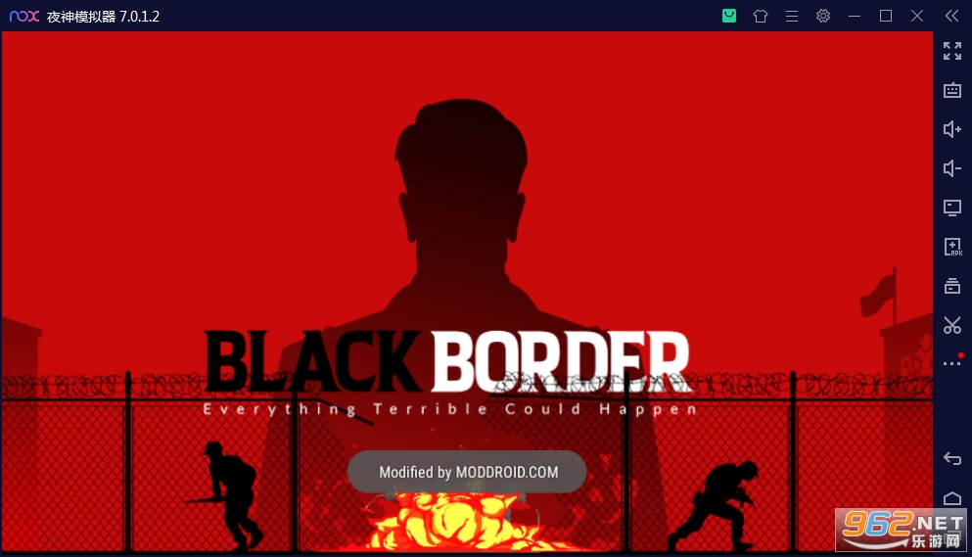Screen dimensions: 972x557
Task: Increase volume using sidebar speaker plus
Action: click(x=952, y=129)
